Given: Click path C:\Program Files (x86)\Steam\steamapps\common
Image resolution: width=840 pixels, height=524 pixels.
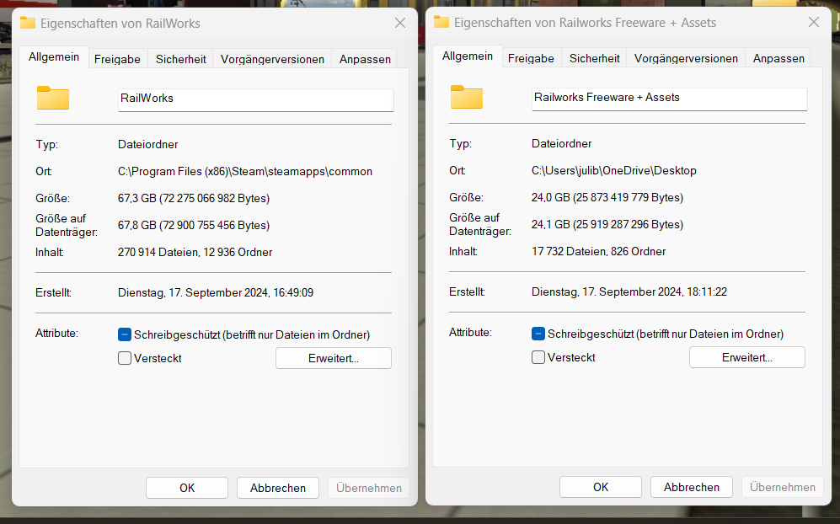Looking at the screenshot, I should (245, 172).
